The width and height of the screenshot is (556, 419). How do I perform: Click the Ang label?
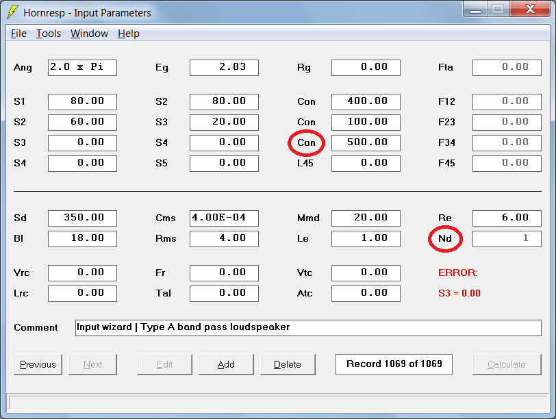coord(23,68)
